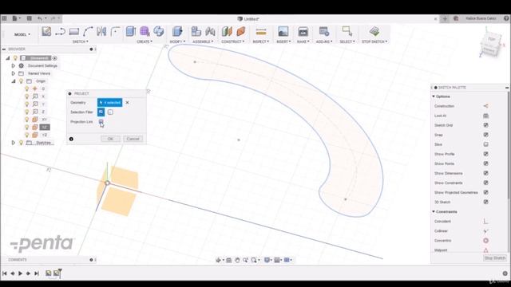Toggle the Show Projected Geometries checkbox
The height and width of the screenshot is (287, 511).
click(x=485, y=192)
